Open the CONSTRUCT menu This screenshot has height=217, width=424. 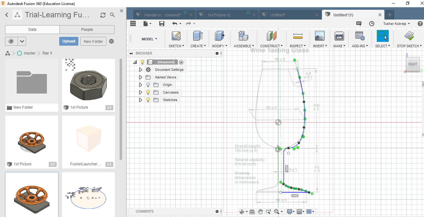271,46
